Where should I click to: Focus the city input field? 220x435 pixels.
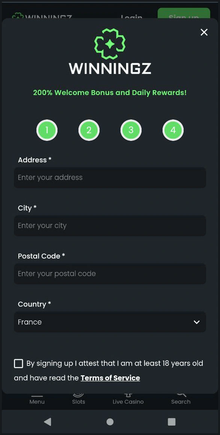pos(110,226)
